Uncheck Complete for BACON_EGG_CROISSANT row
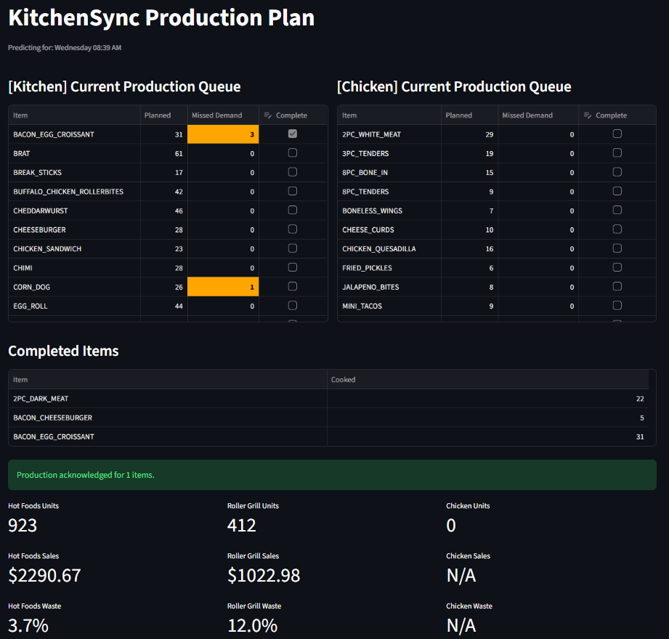This screenshot has height=639, width=669. 292,134
